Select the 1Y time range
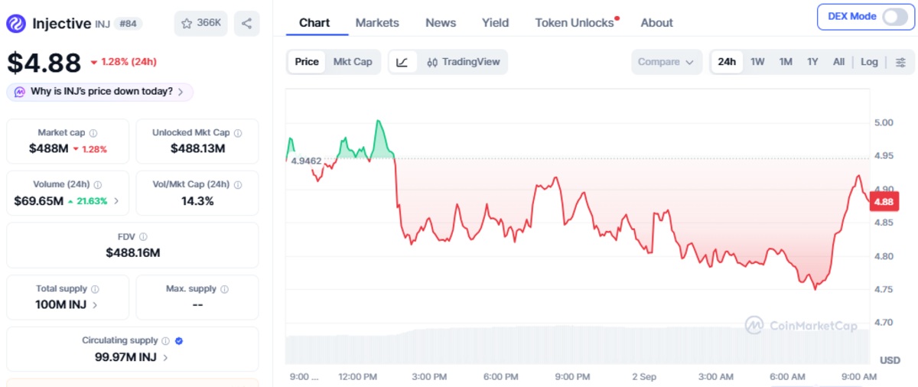 pyautogui.click(x=812, y=62)
